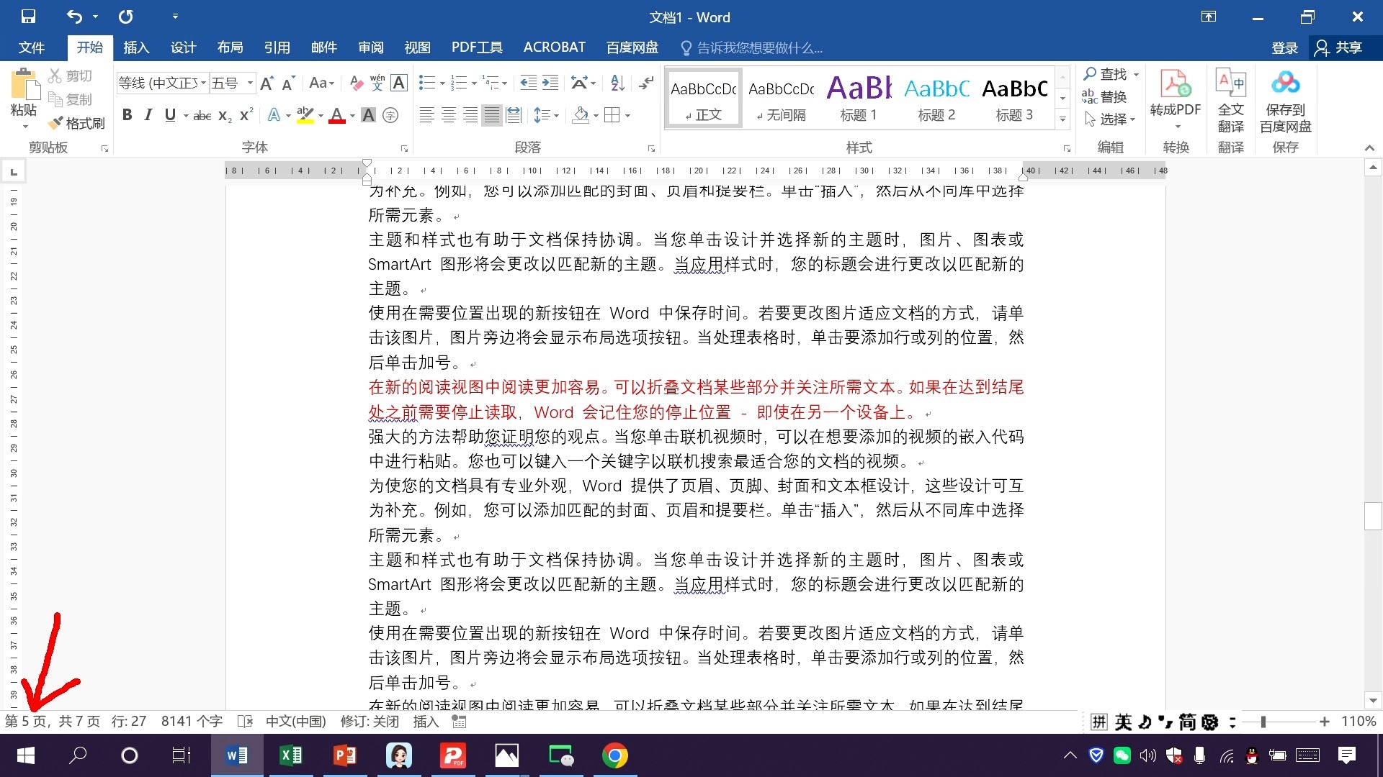1383x777 pixels.
Task: Click full-text translation icon
Action: pyautogui.click(x=1230, y=83)
